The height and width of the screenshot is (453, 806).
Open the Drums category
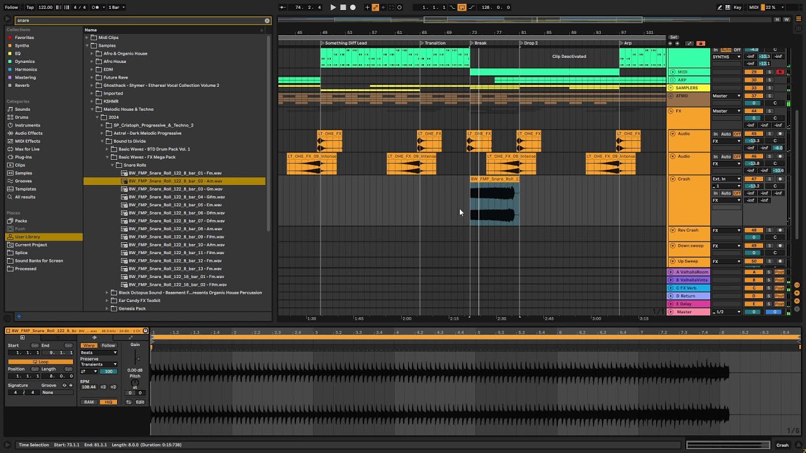point(21,118)
